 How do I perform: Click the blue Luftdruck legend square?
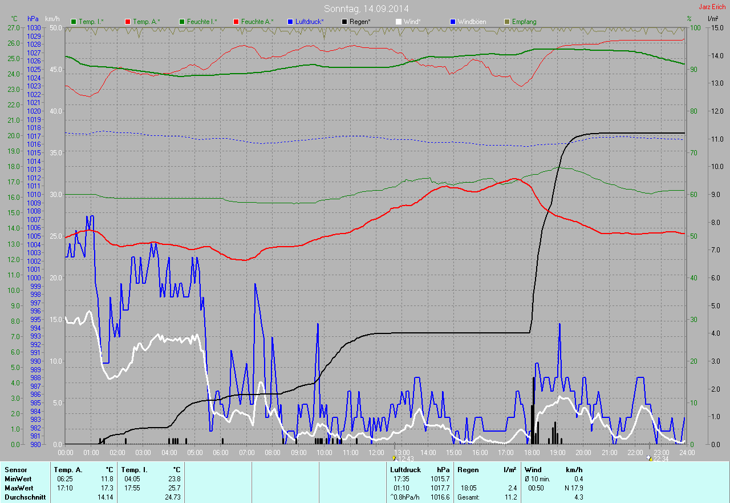290,22
